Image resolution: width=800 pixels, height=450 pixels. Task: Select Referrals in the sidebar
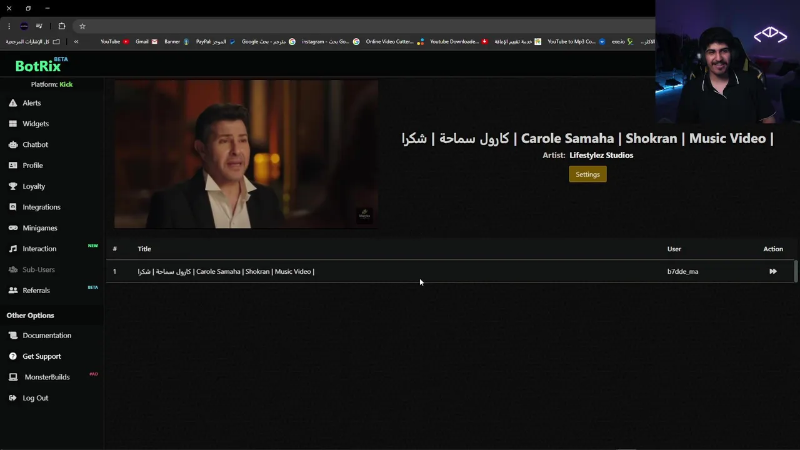pos(36,291)
